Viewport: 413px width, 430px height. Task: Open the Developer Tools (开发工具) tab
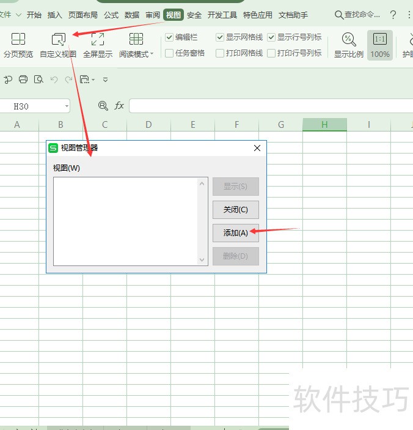coord(222,15)
